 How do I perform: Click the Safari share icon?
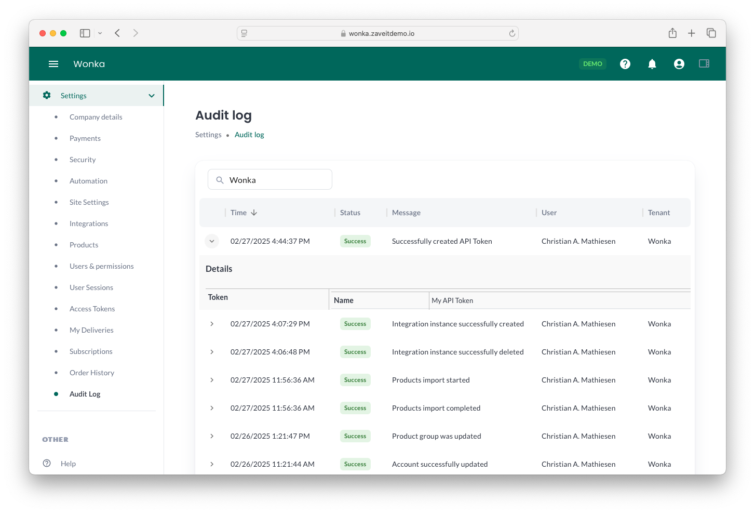click(672, 33)
